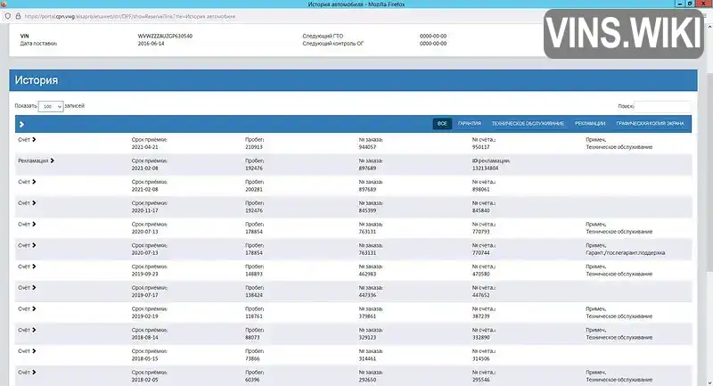
Task: Open ГРАФИЧЕСКАЯ КОПИЯ ЭКРАНА tab
Action: pos(650,124)
